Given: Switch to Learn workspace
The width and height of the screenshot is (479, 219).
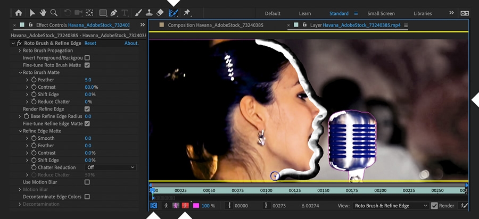Looking at the screenshot, I should point(305,13).
